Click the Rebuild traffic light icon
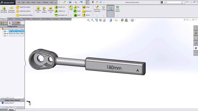Screen dimensions: 198x111 pos(93,2)
